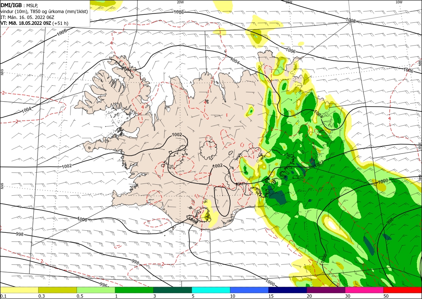Click the navy 15–20 legend swatch
Viewport: 422px width, 299px height.
[288, 290]
